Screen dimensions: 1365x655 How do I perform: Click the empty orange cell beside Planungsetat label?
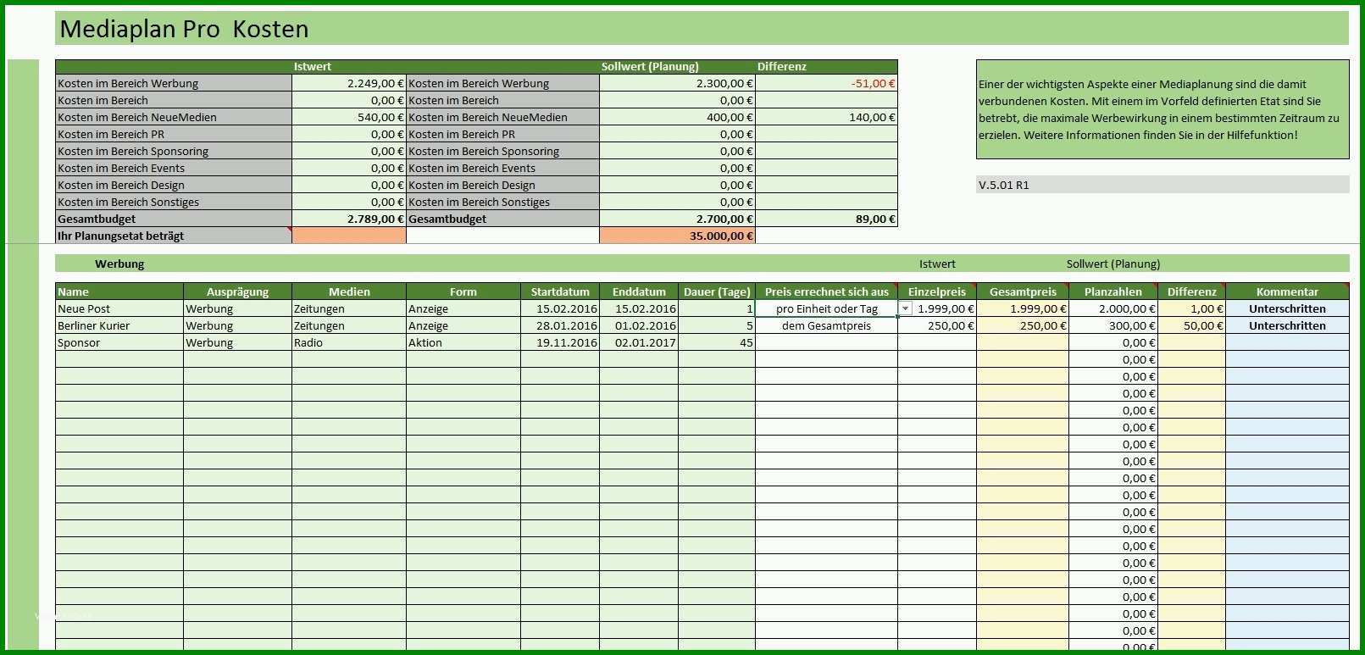pyautogui.click(x=349, y=236)
